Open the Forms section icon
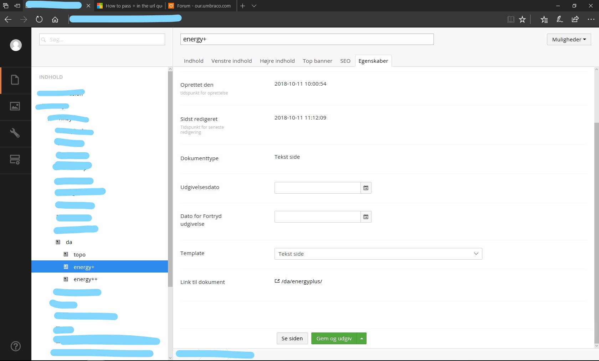 pos(15,159)
